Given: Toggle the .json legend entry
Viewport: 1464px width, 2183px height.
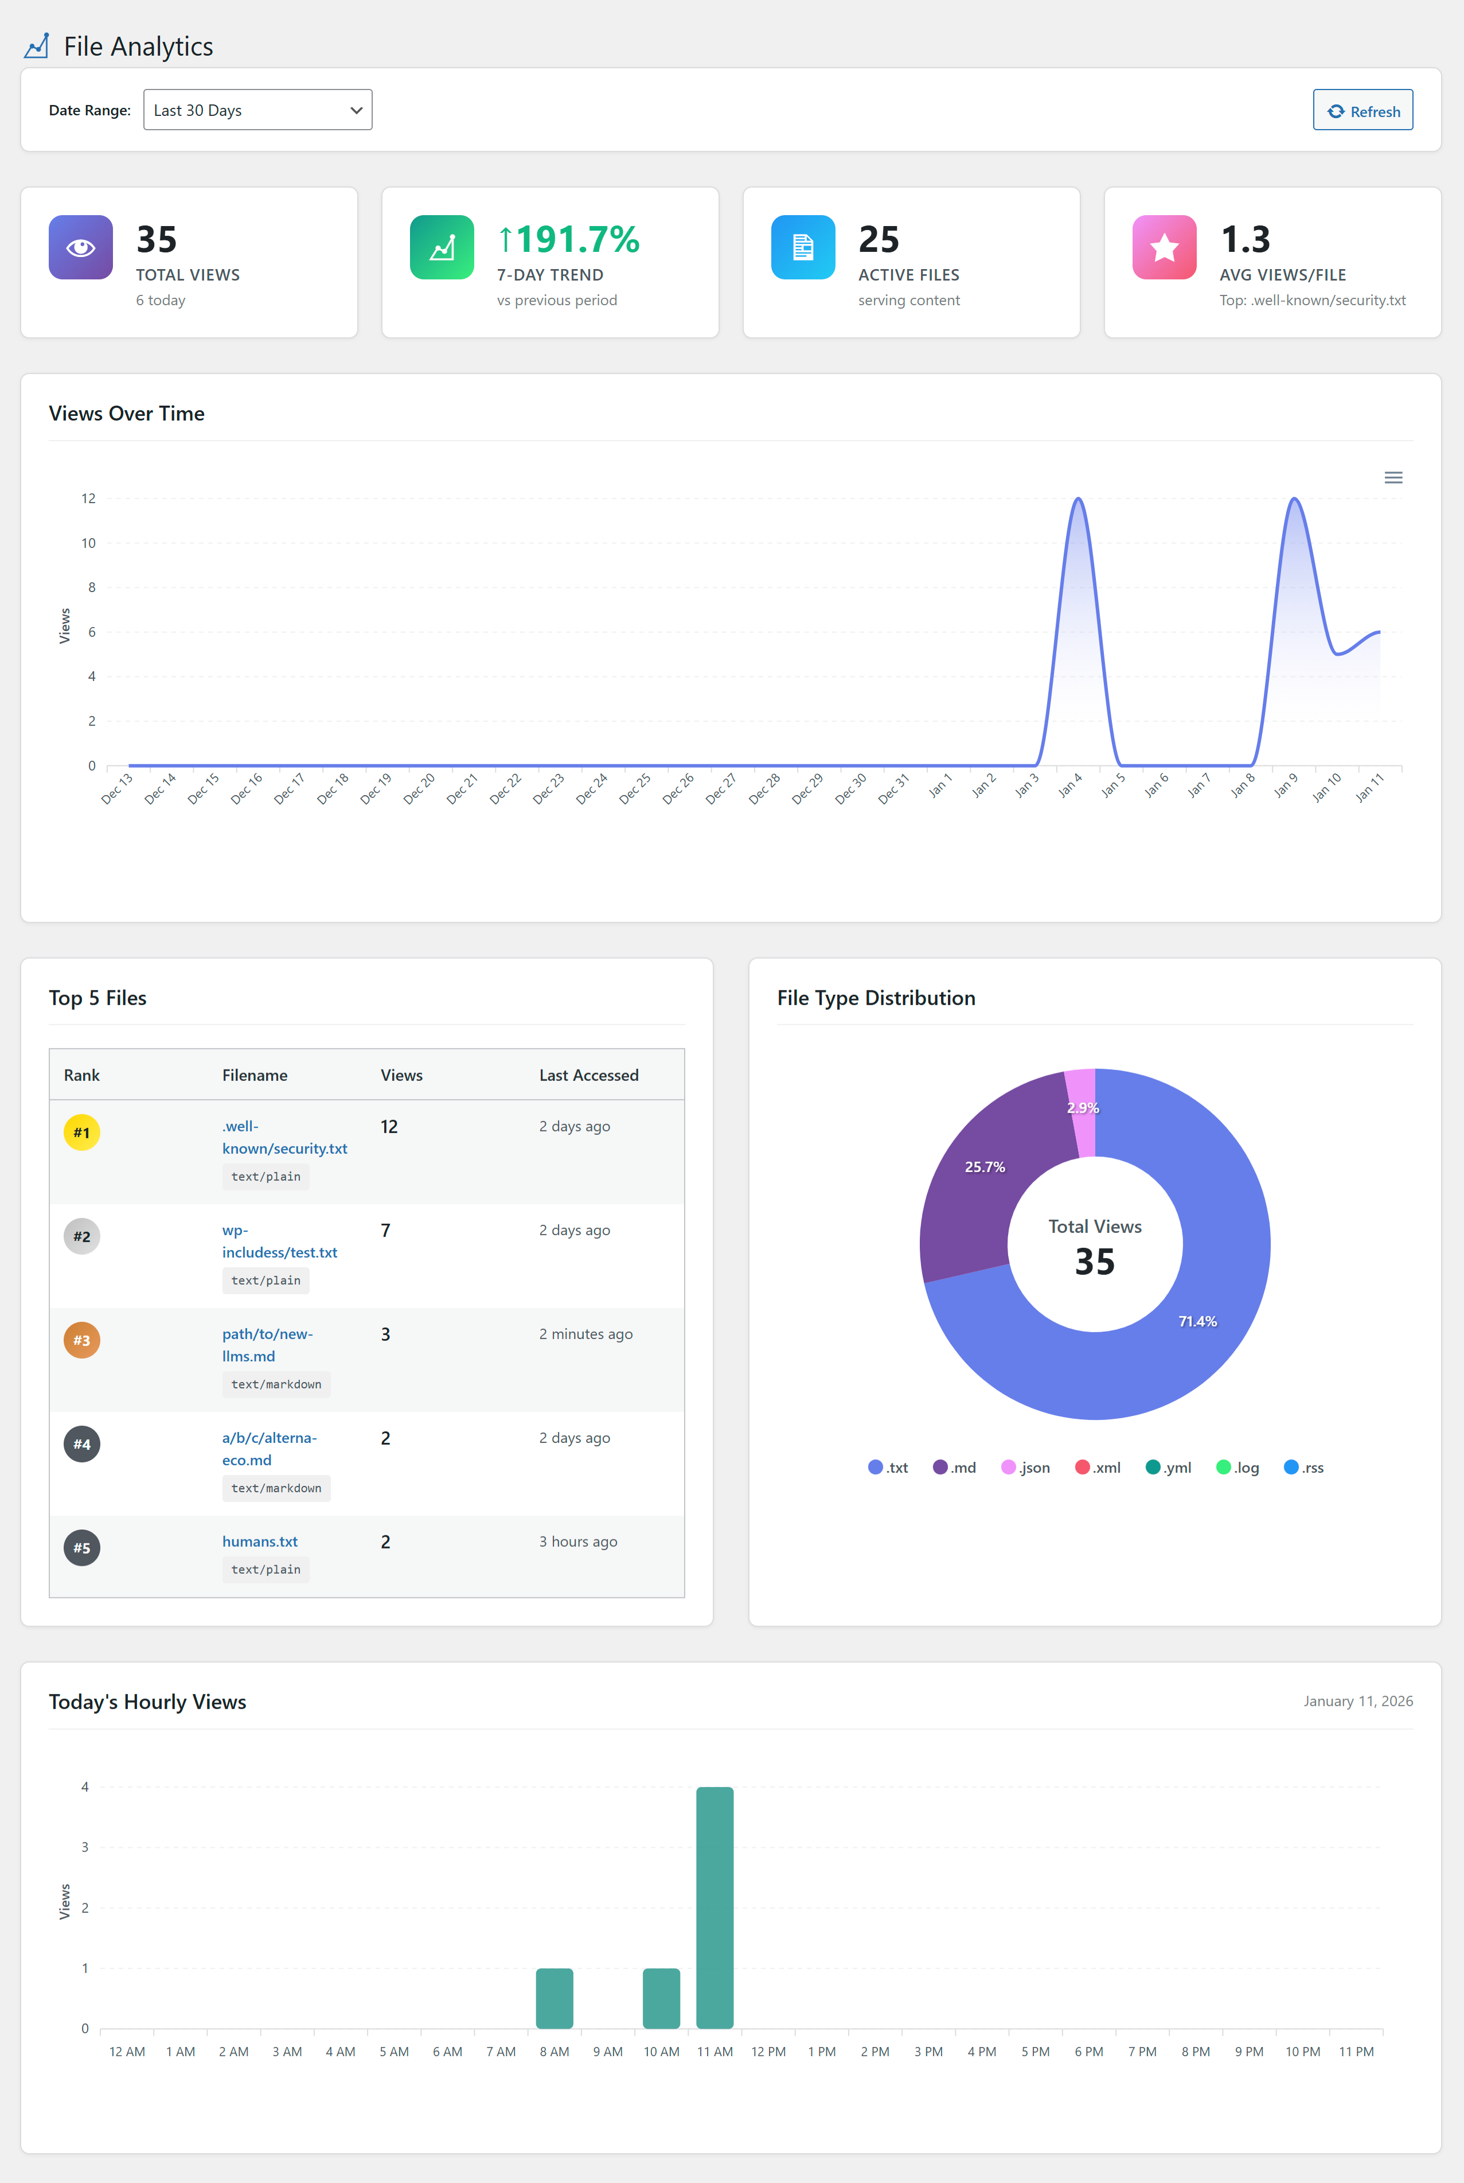Looking at the screenshot, I should point(1025,1468).
